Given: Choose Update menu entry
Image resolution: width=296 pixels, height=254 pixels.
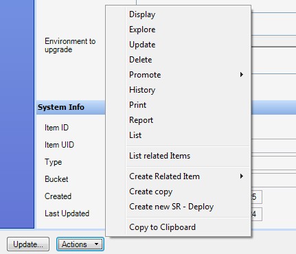Looking at the screenshot, I should pos(178,45).
